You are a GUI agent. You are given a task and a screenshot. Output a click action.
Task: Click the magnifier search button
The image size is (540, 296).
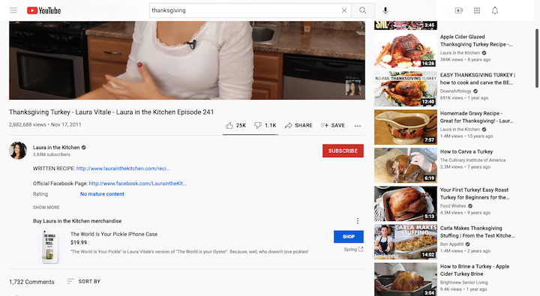click(363, 10)
